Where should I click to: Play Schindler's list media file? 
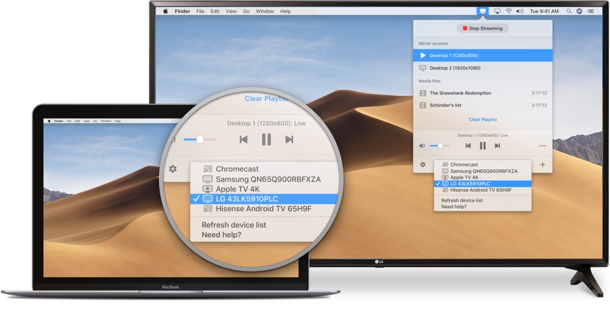[482, 105]
